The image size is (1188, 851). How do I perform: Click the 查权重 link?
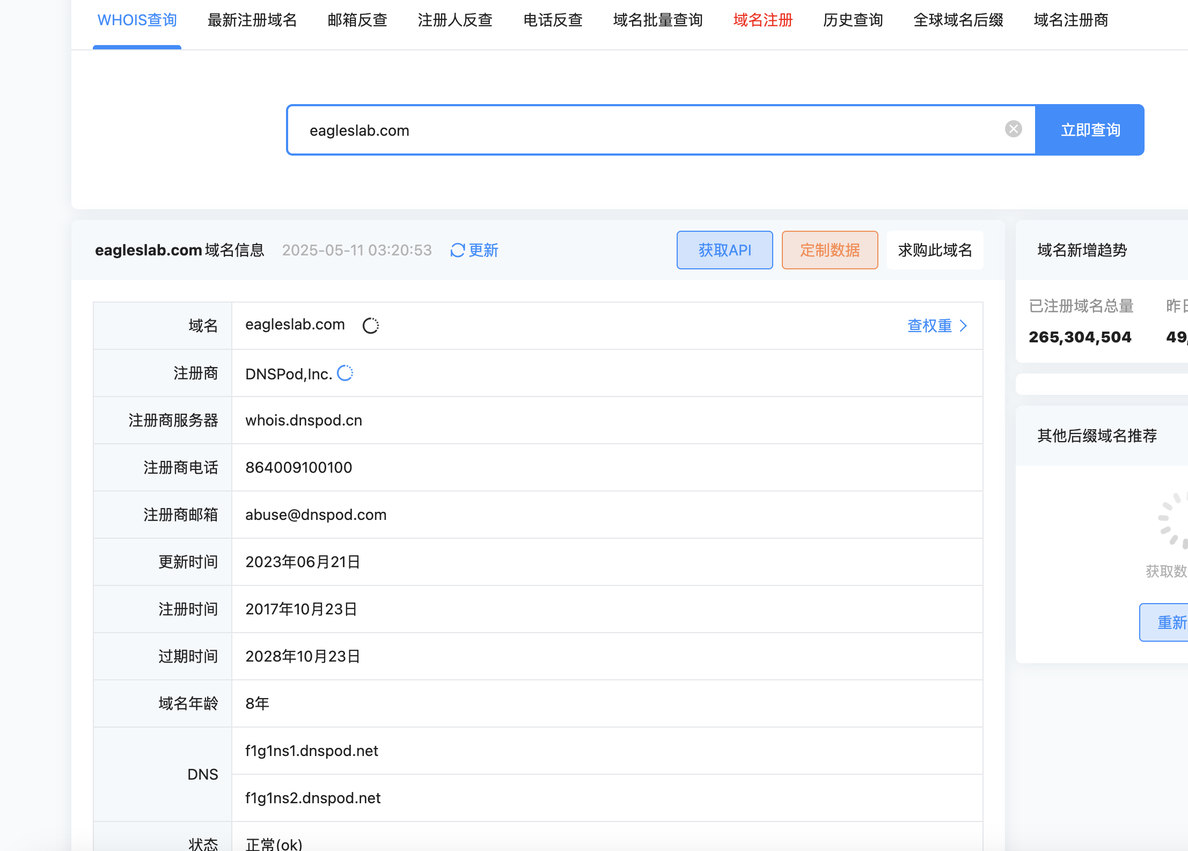click(929, 326)
